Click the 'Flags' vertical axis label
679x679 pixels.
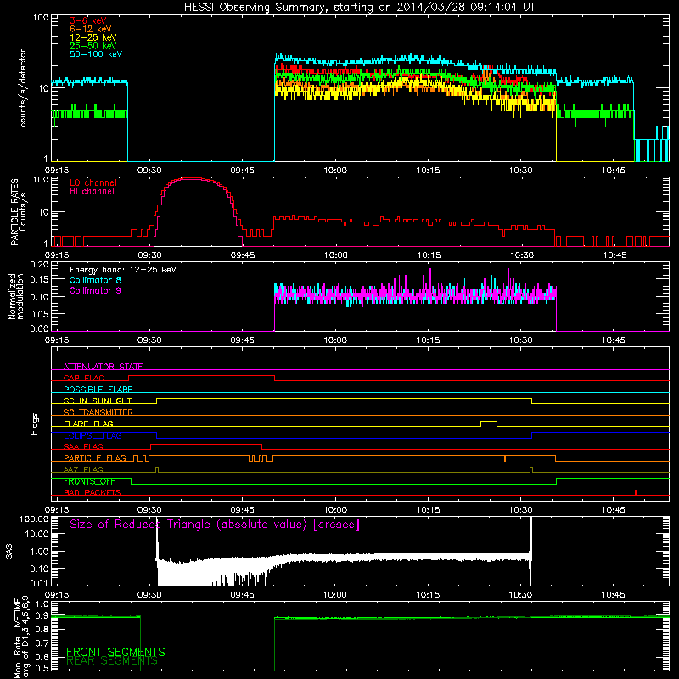34,424
